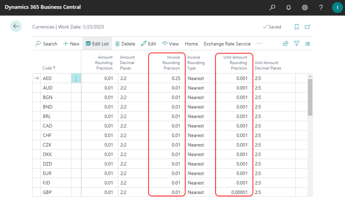Click the share icon in the action bar

pyautogui.click(x=285, y=43)
